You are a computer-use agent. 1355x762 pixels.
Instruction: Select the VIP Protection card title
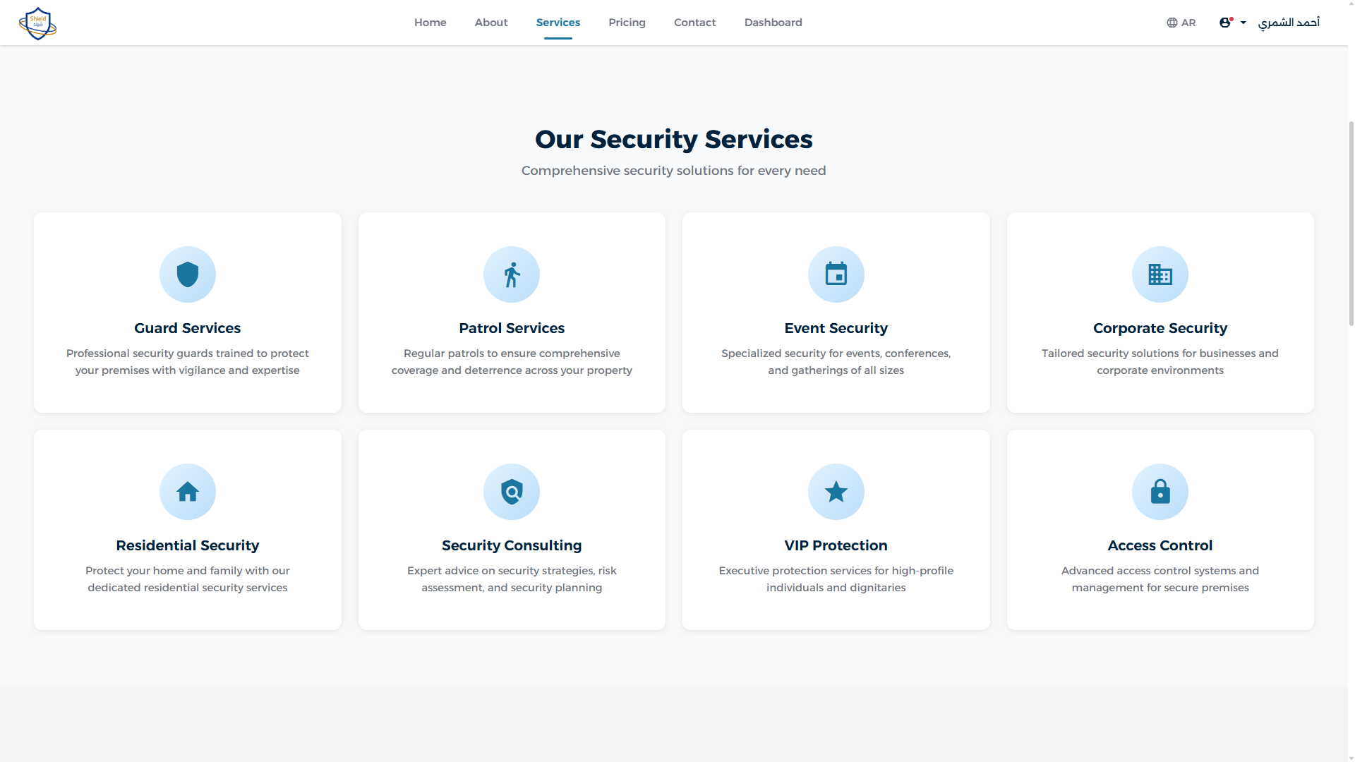click(x=836, y=545)
